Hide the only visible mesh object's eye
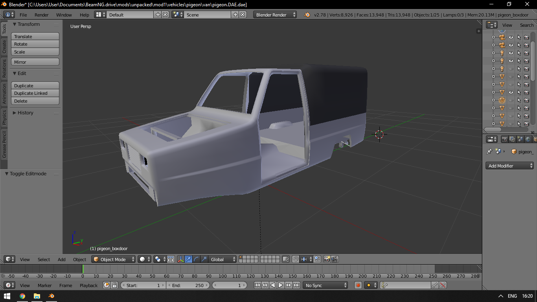537x302 pixels. click(511, 92)
